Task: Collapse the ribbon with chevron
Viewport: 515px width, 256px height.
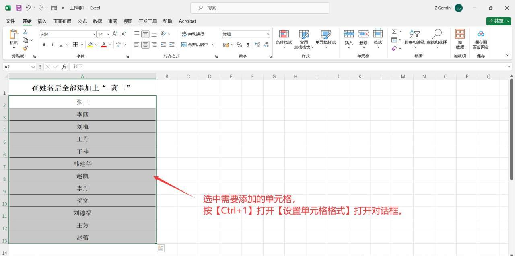Action: pos(507,55)
